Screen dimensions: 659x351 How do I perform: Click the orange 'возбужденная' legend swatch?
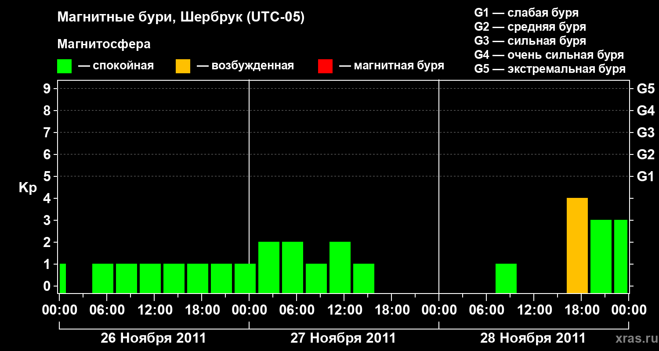(x=183, y=66)
